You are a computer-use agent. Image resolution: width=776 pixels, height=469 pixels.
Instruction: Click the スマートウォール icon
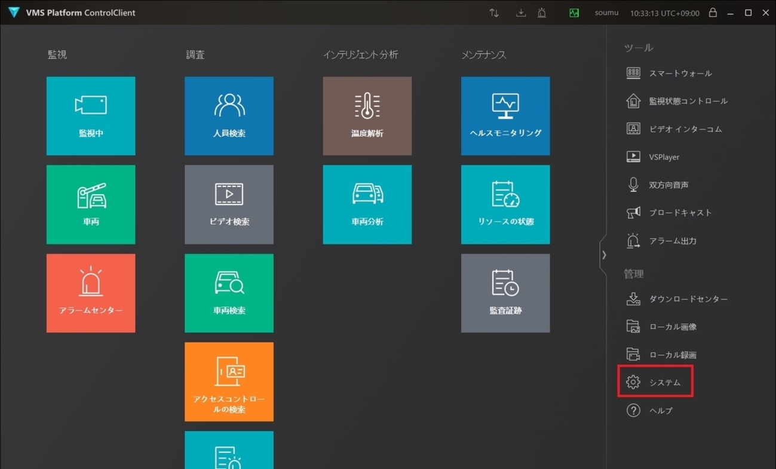(x=633, y=73)
